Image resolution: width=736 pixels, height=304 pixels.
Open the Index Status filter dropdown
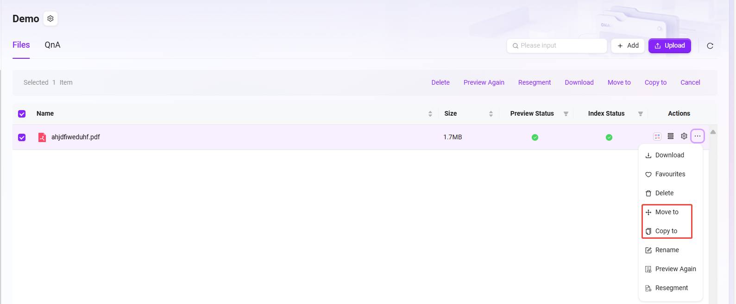coord(640,114)
